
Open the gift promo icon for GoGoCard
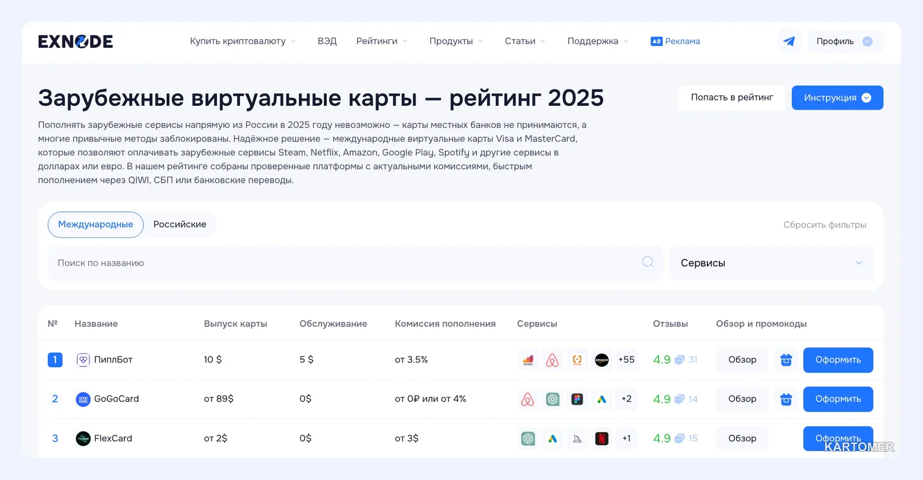tap(786, 399)
